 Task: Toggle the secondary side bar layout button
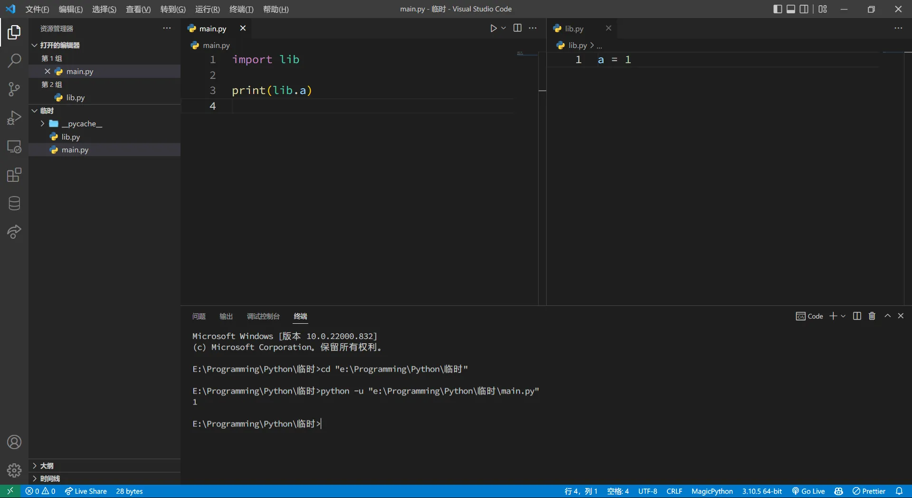804,9
